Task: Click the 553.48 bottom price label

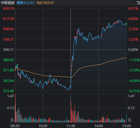Action: [x=8, y=91]
